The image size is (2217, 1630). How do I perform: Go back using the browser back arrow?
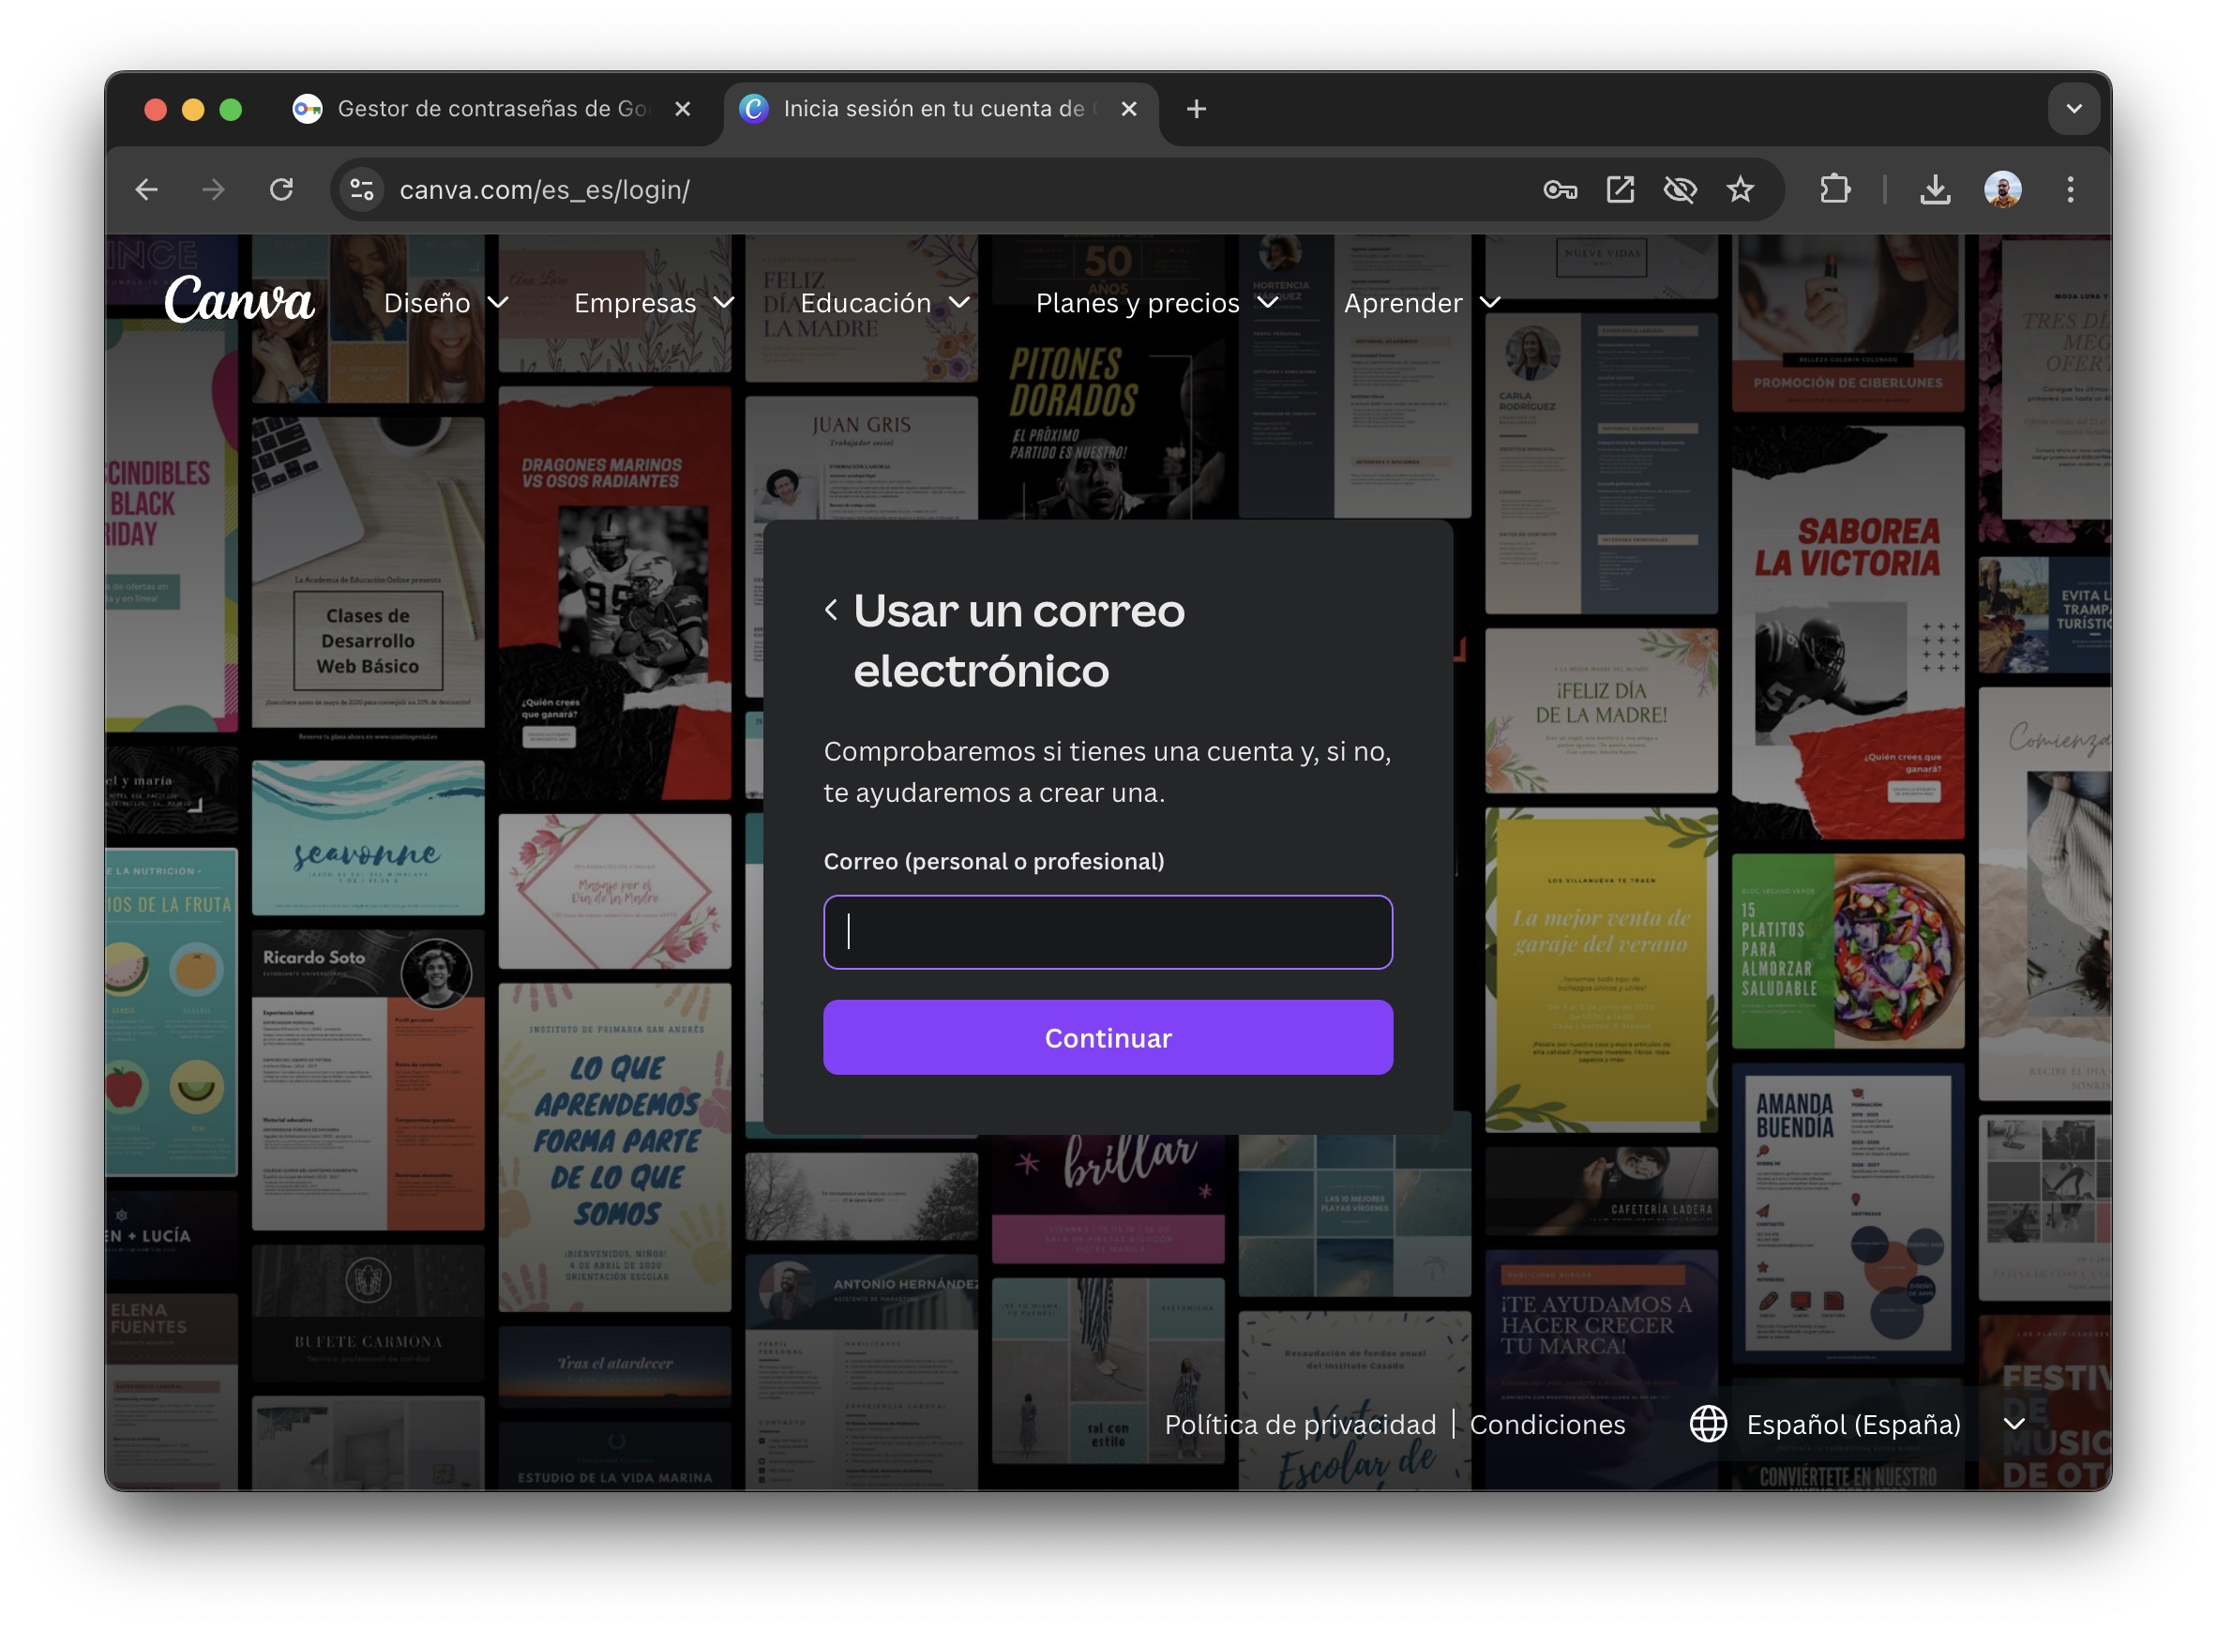(146, 189)
